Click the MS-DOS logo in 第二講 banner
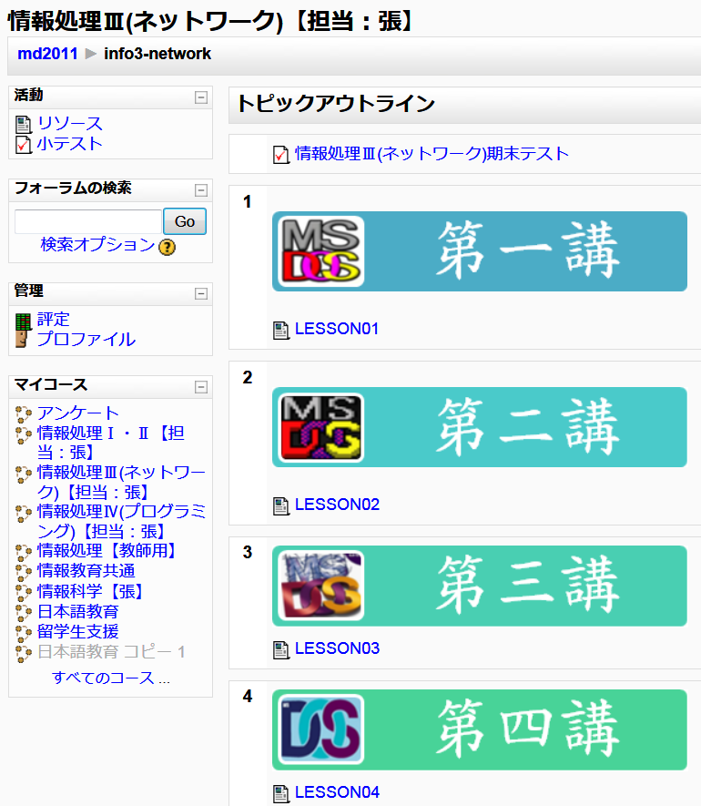Screen dimensions: 701x806 [x=321, y=428]
